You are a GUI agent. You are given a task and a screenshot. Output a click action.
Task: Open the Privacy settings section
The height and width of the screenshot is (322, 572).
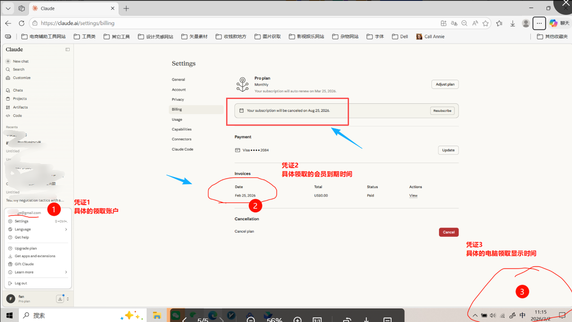click(x=178, y=99)
